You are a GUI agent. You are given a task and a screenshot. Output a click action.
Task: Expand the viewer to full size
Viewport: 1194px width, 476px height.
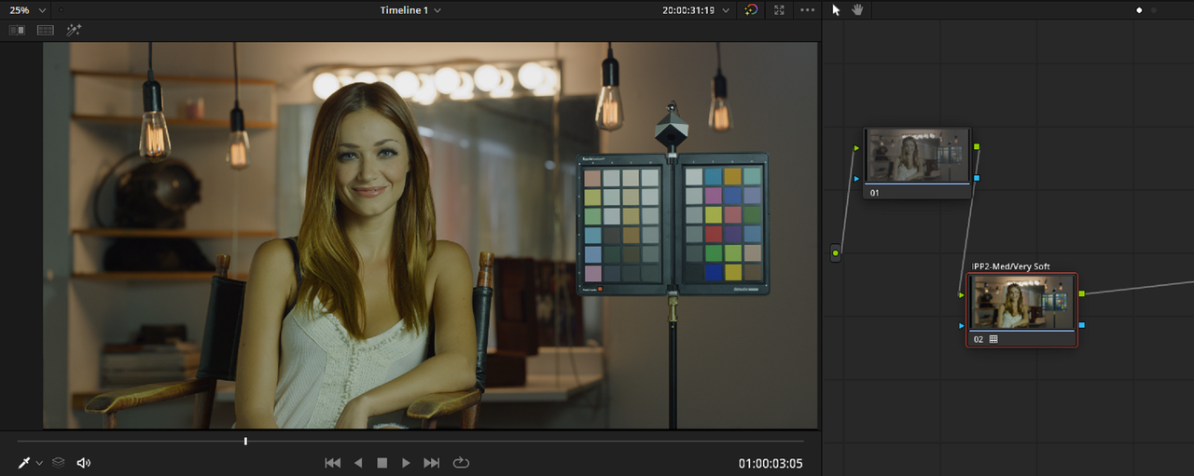pyautogui.click(x=780, y=9)
